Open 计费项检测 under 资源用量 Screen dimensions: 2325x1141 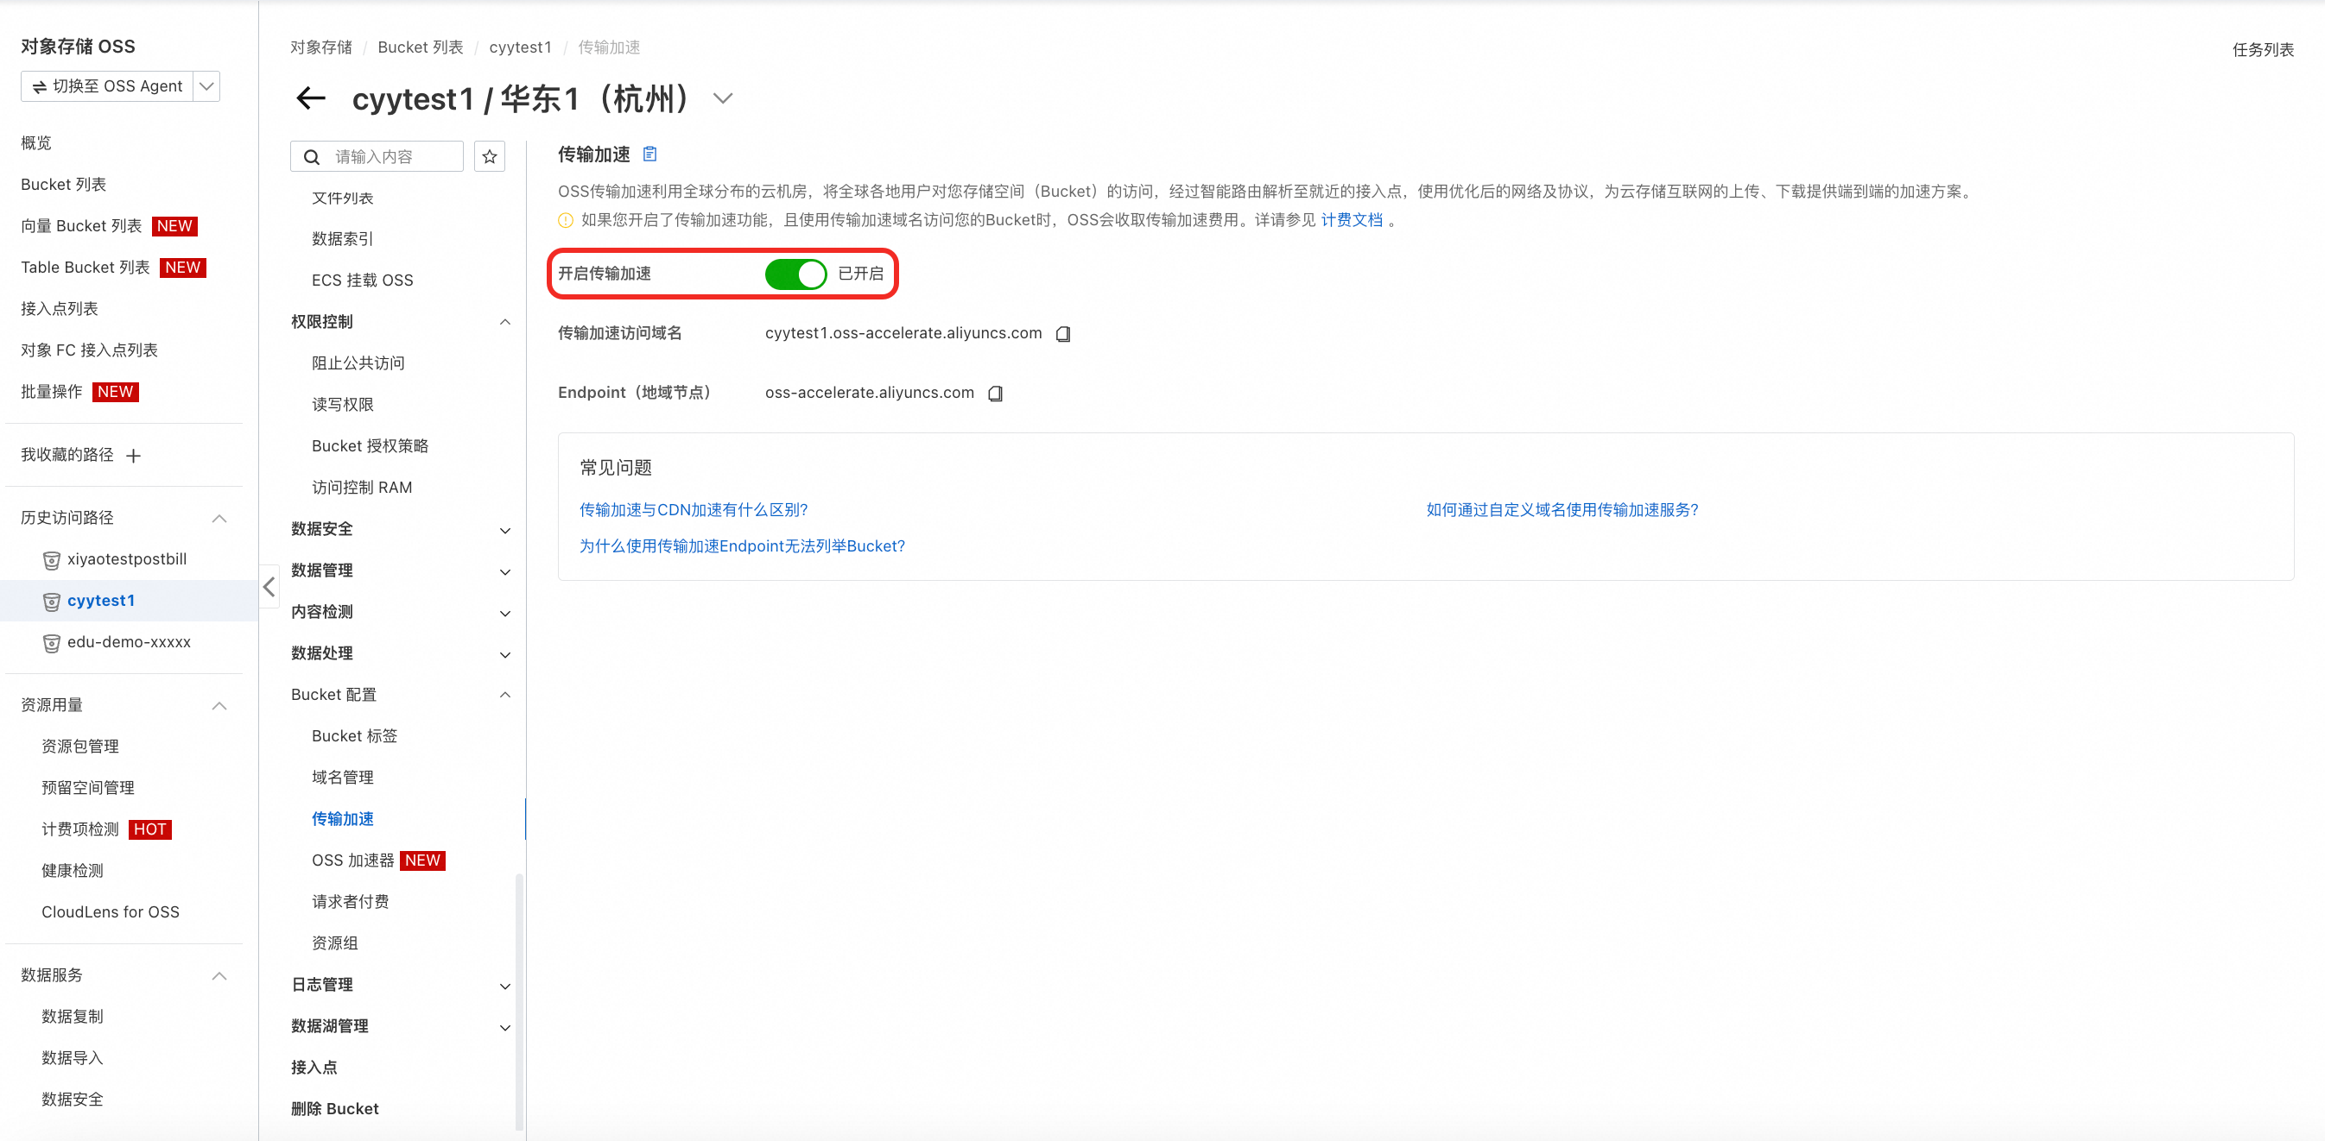tap(79, 829)
